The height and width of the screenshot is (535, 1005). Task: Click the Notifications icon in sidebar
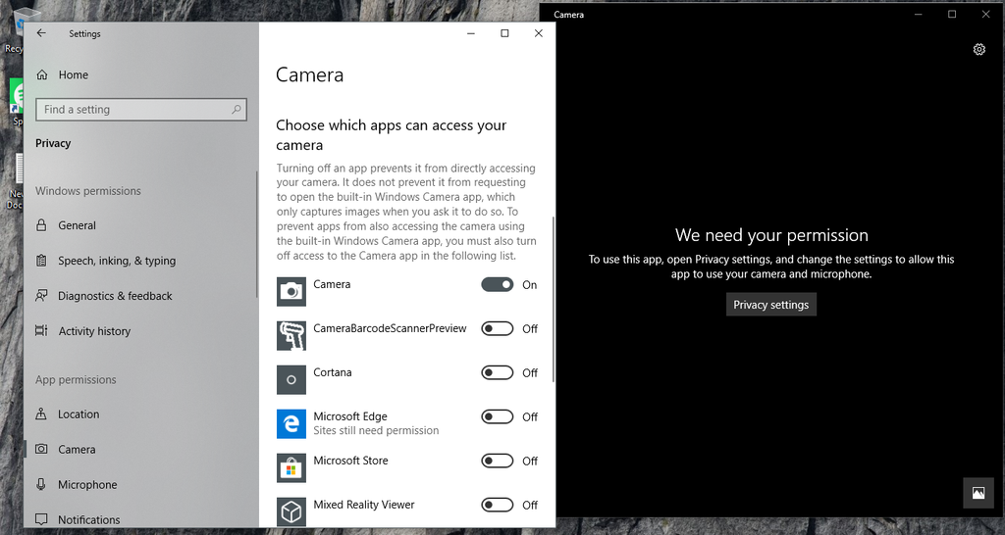click(x=41, y=519)
